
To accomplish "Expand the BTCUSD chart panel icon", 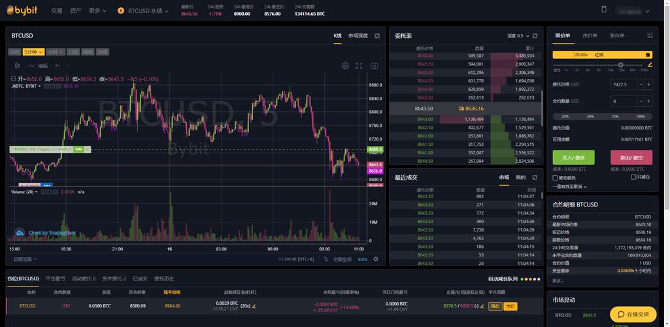I will click(377, 36).
